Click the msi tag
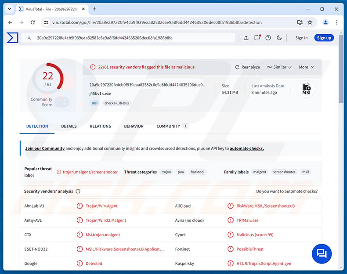The image size is (347, 274). 95,103
